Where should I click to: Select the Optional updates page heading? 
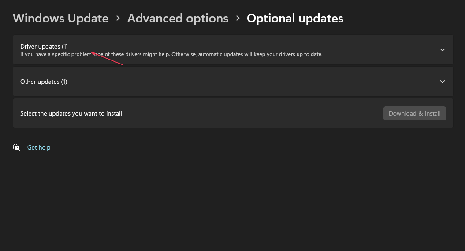295,19
